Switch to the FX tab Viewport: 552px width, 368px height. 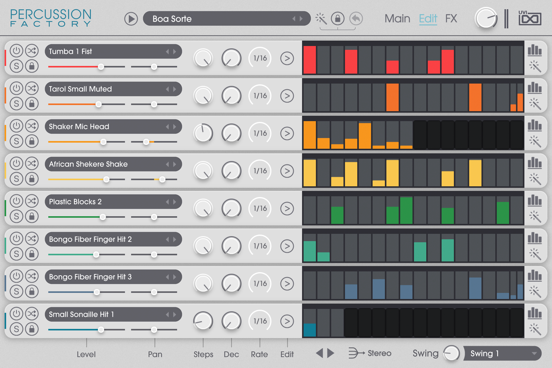(x=451, y=18)
